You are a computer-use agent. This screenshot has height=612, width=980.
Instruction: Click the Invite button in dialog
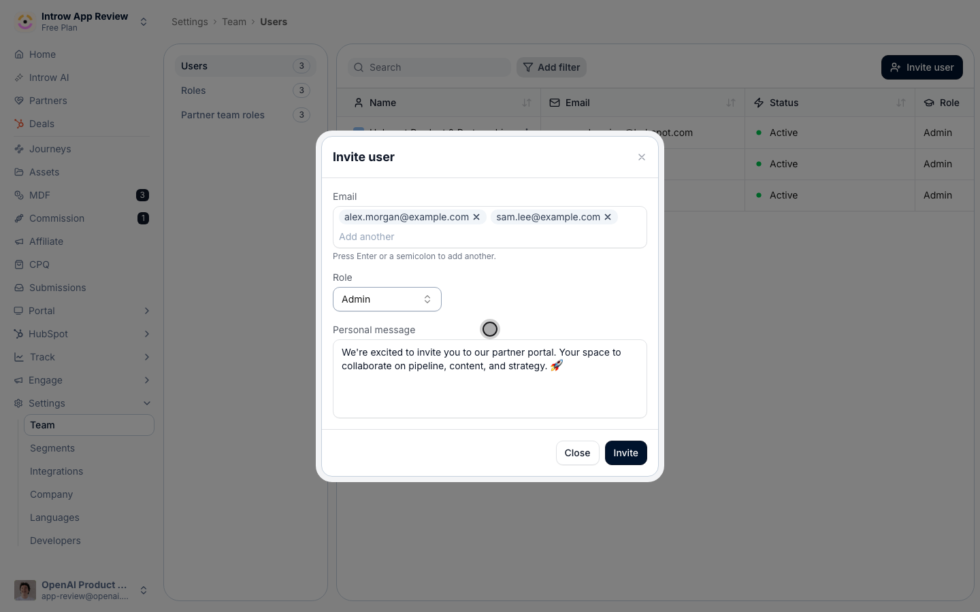pos(626,453)
